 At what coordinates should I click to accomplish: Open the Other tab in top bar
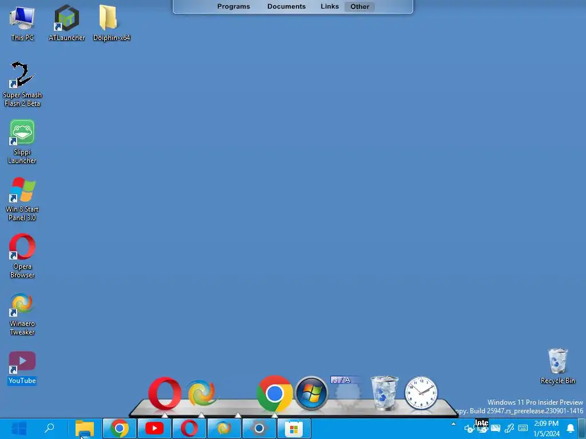pos(359,6)
